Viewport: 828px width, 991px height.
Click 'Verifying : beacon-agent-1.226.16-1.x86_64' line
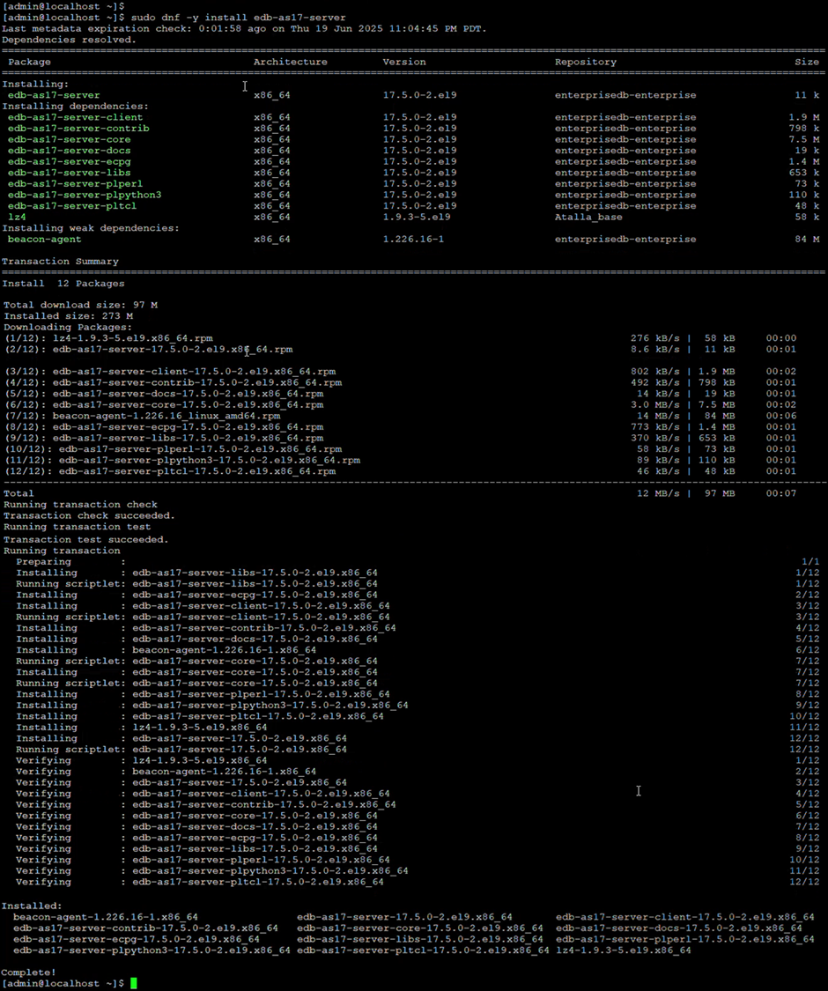[x=418, y=771]
